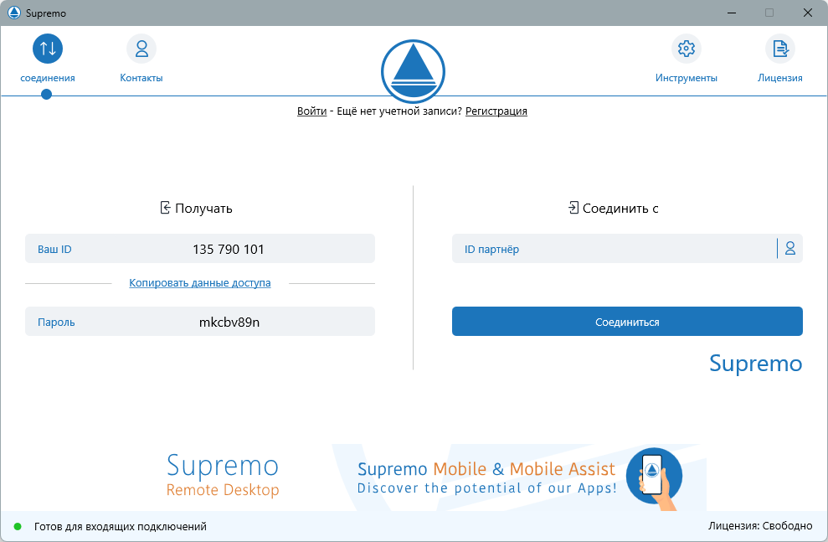Click Готов для входящих подключений status text
The image size is (828, 542).
coord(121,526)
